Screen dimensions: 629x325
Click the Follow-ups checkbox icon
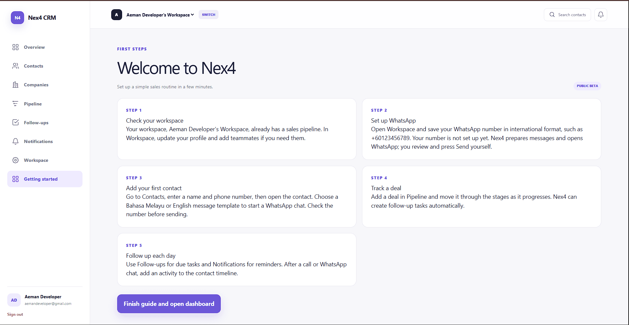tap(16, 123)
